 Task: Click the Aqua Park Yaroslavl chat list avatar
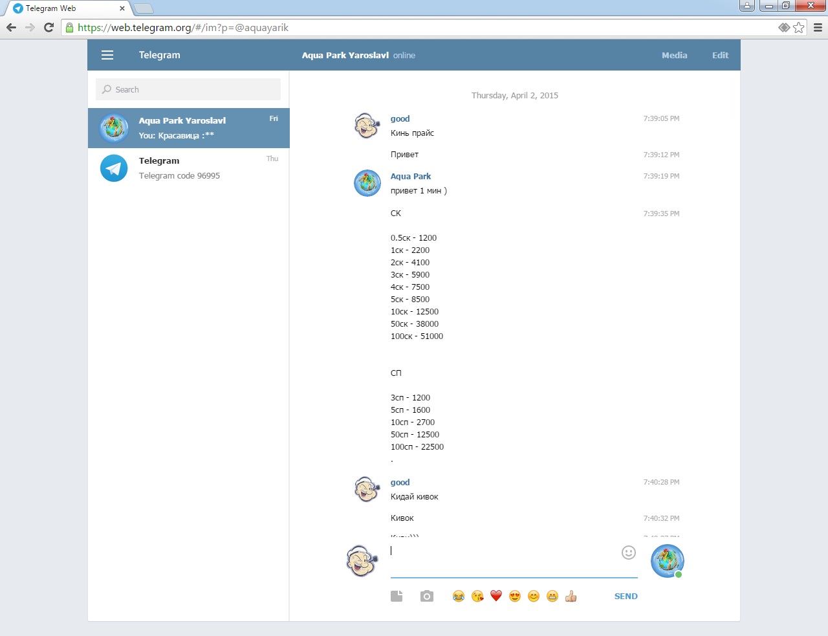click(114, 128)
